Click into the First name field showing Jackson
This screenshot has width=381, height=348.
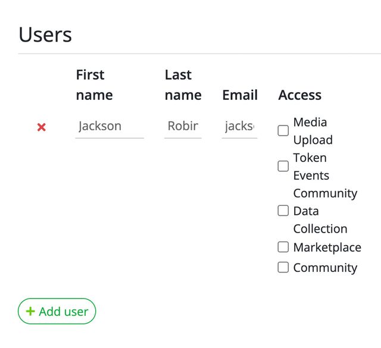click(x=110, y=126)
